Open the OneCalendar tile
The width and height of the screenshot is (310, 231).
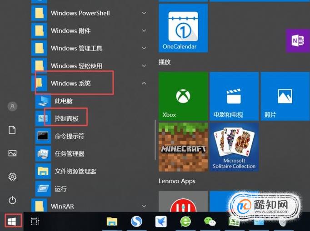click(183, 28)
